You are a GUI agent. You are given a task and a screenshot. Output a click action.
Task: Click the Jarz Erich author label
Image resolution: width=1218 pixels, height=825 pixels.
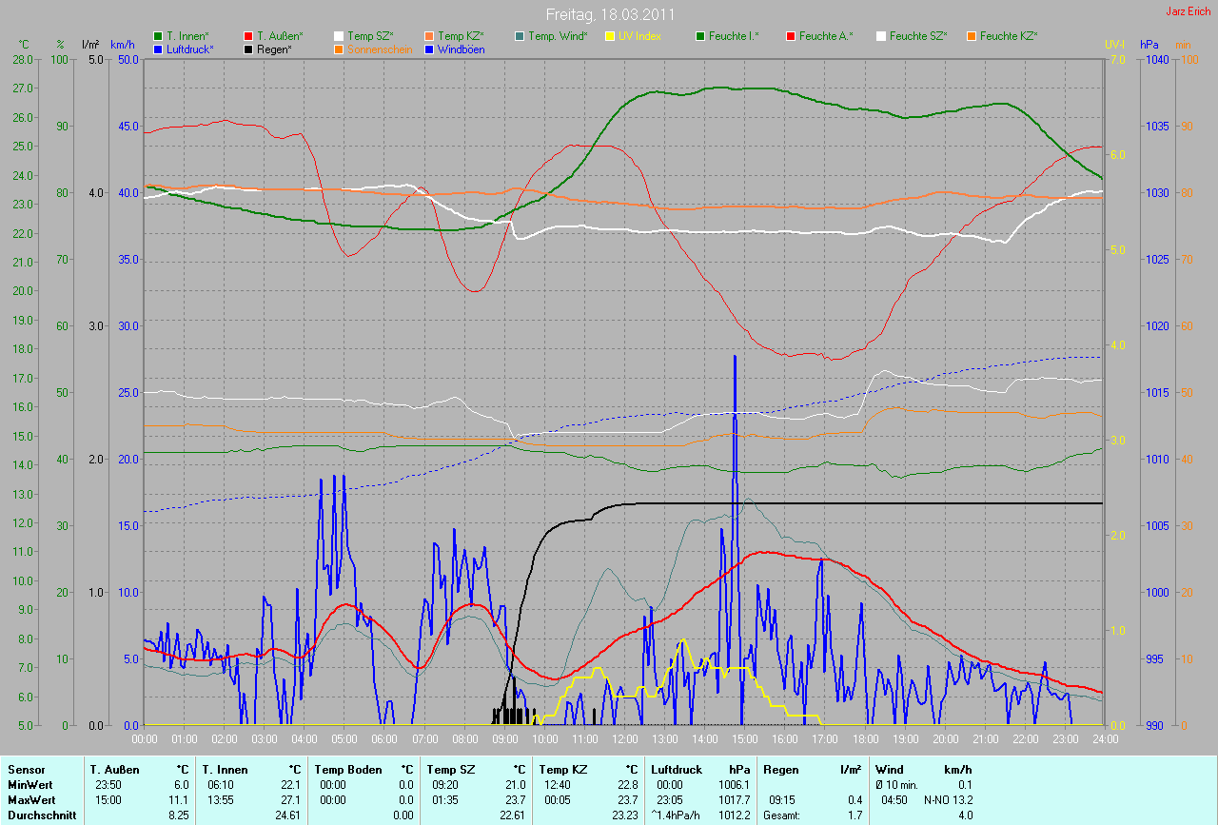[x=1189, y=11]
